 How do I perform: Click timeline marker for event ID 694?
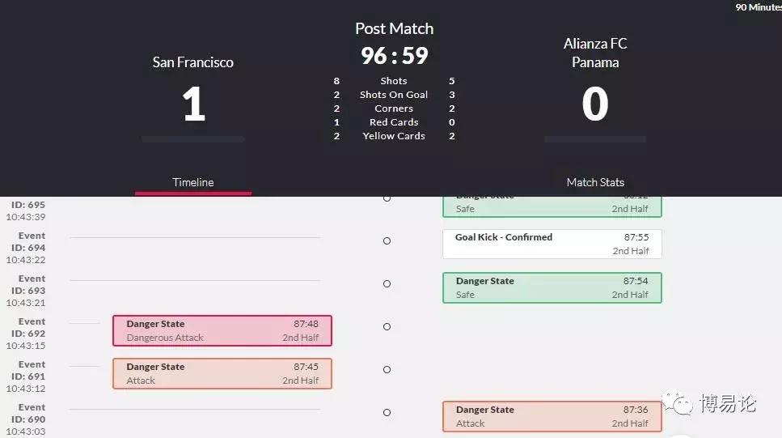coord(387,240)
